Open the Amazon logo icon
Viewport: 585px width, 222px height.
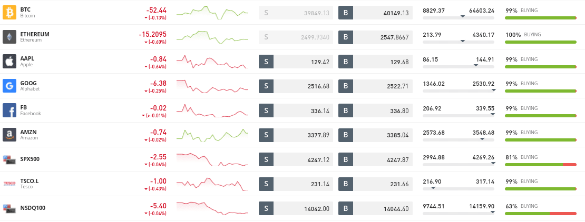click(x=9, y=135)
